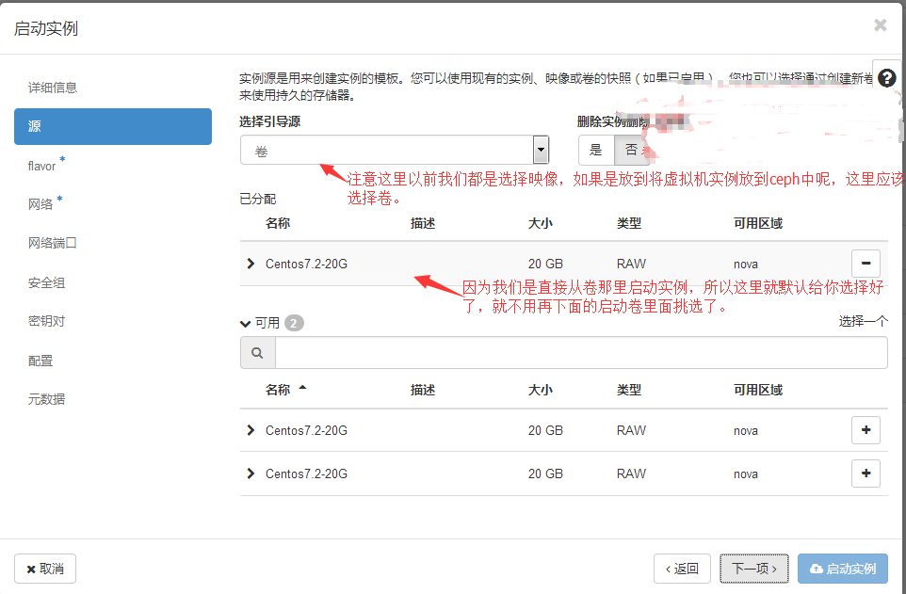
Task: Select 否 for delete volume on instance delete
Action: pyautogui.click(x=631, y=150)
